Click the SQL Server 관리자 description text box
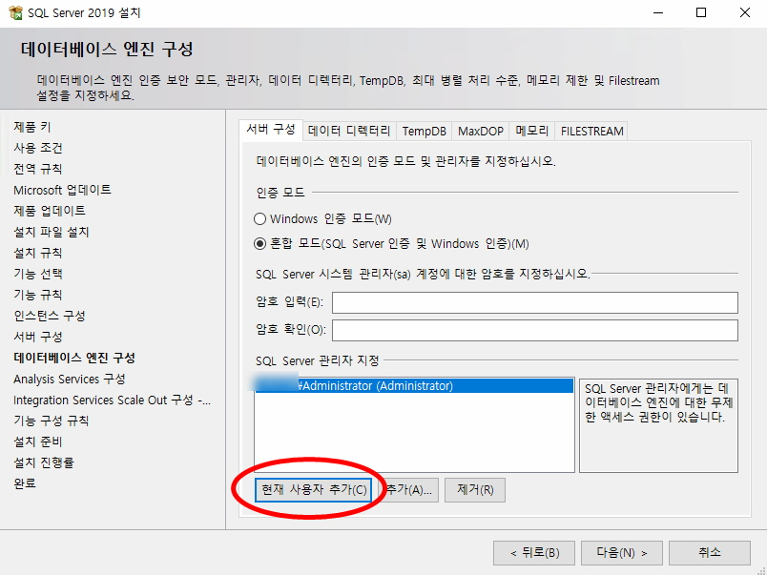Screen dimensions: 767x575 pyautogui.click(x=658, y=425)
